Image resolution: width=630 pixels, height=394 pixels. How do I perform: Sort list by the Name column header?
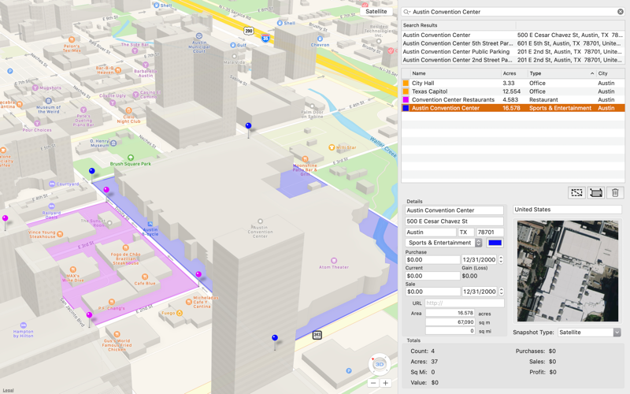click(x=455, y=73)
